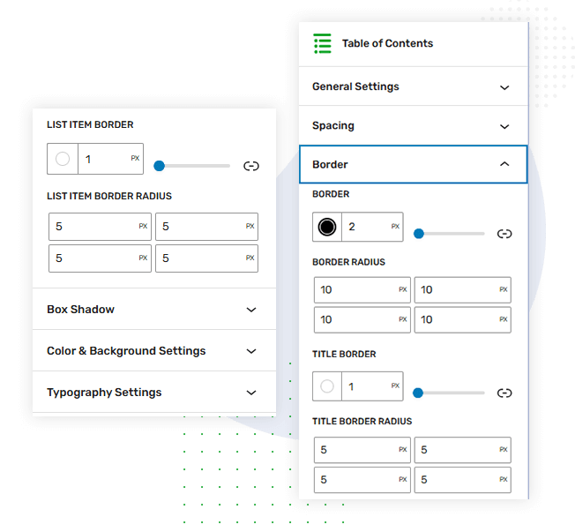Expand the Typography Settings section

click(153, 393)
